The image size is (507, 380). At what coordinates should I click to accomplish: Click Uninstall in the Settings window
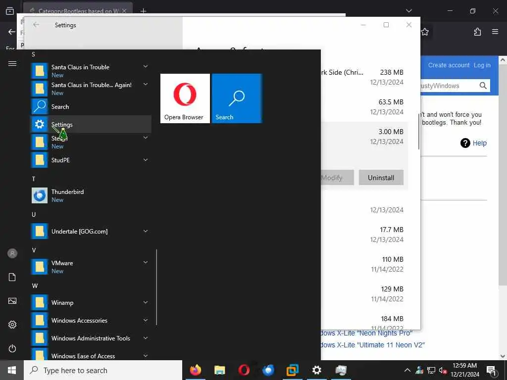pyautogui.click(x=381, y=178)
